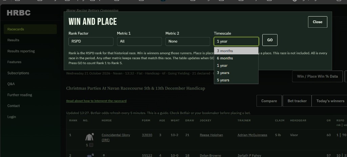Open the racecard interpretation guide link
The height and width of the screenshot is (157, 347).
click(96, 101)
